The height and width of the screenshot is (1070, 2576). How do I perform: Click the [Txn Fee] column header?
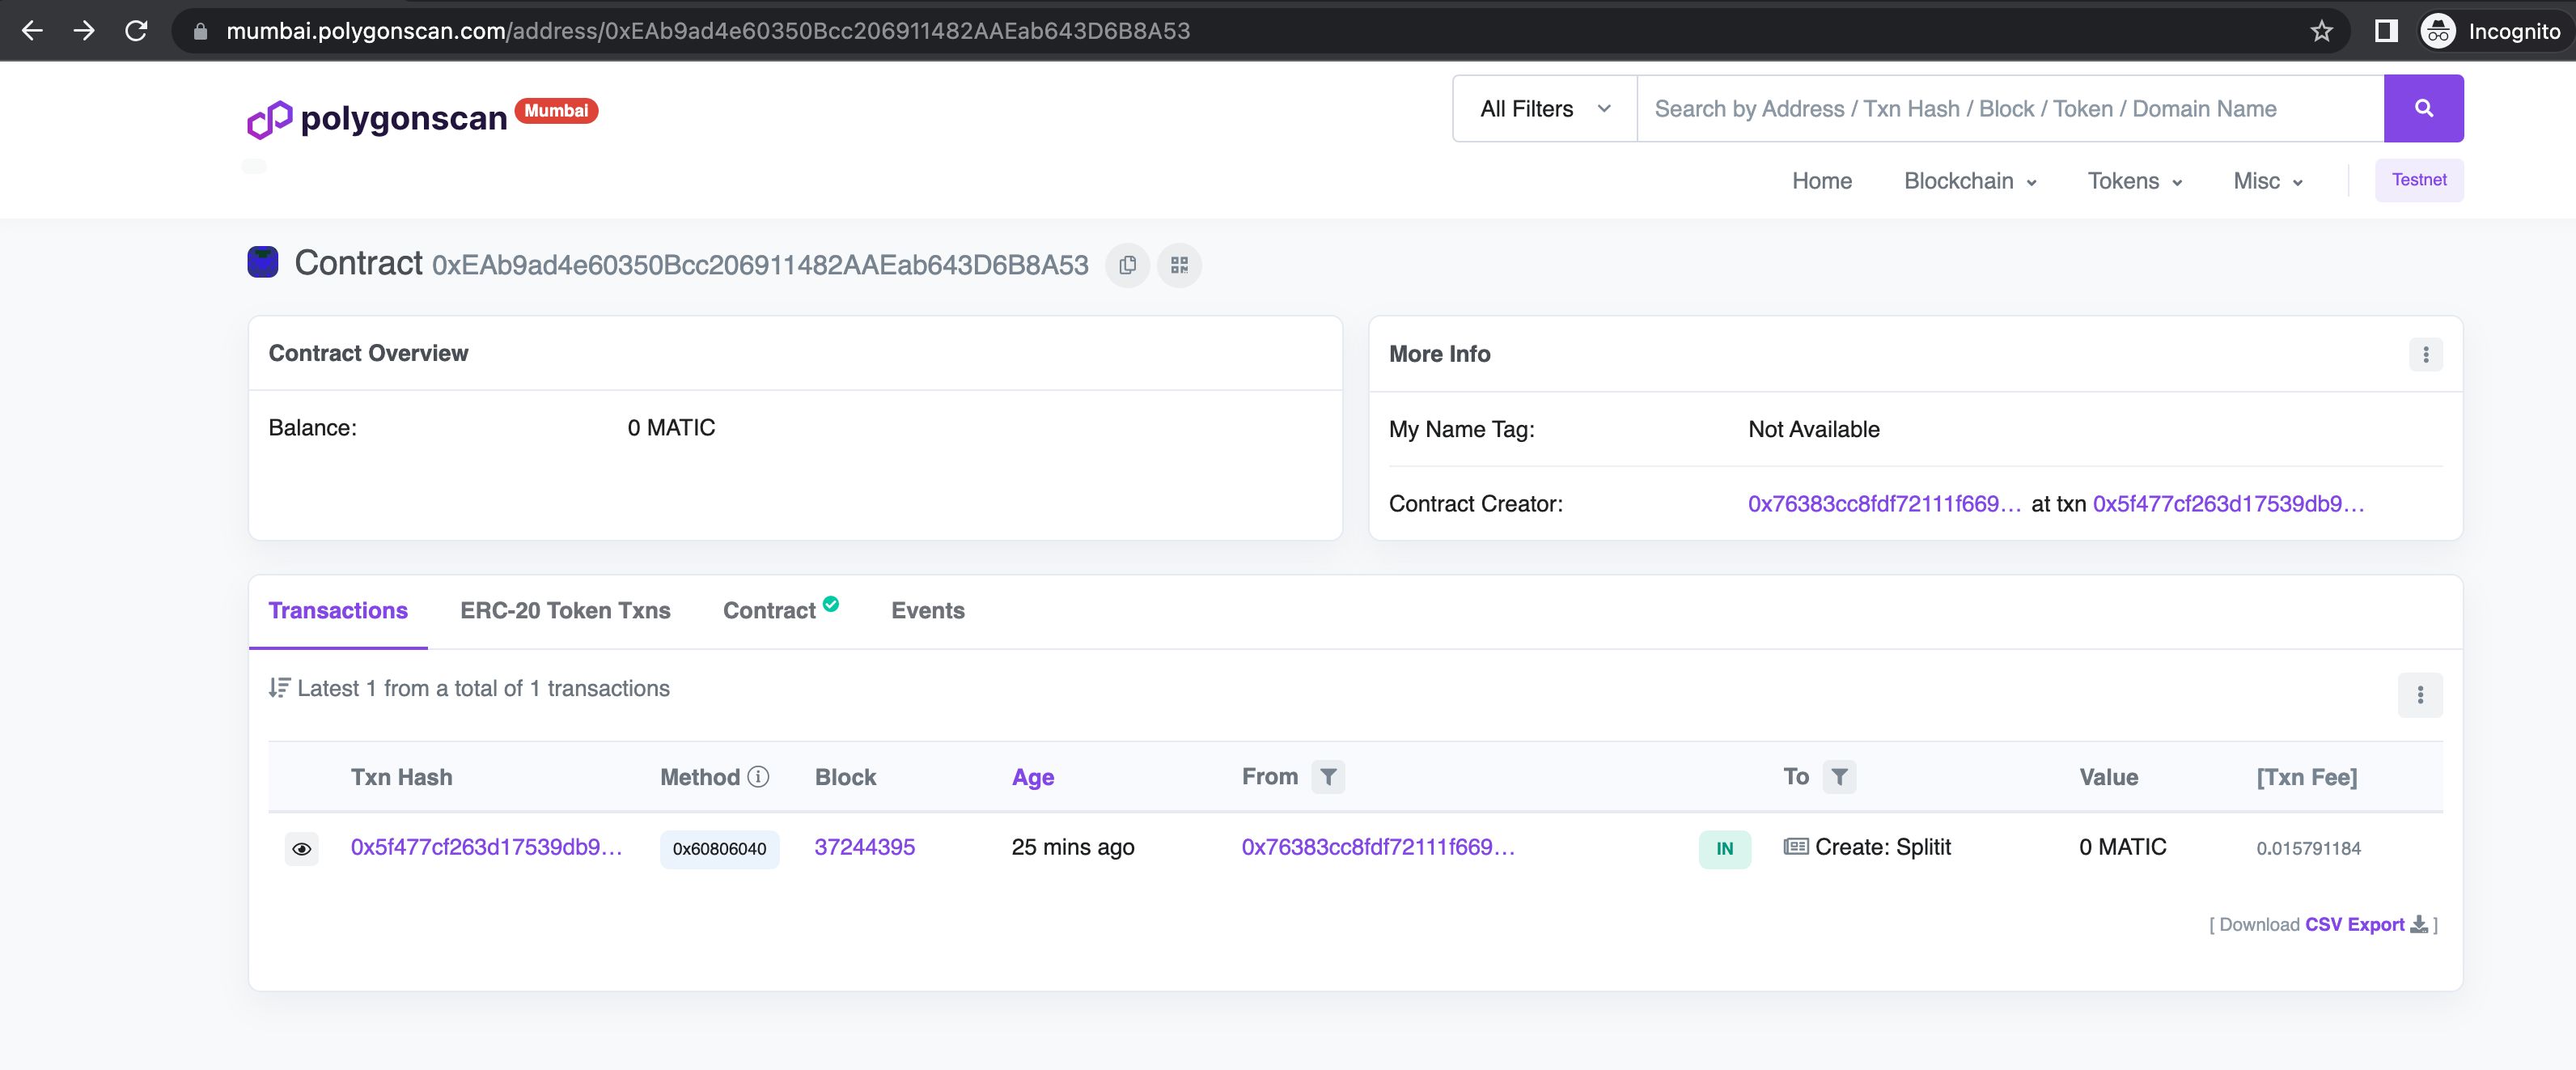pyautogui.click(x=2306, y=777)
